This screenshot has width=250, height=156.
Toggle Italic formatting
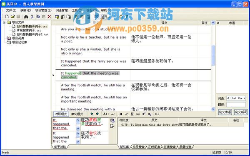[x=126, y=114]
